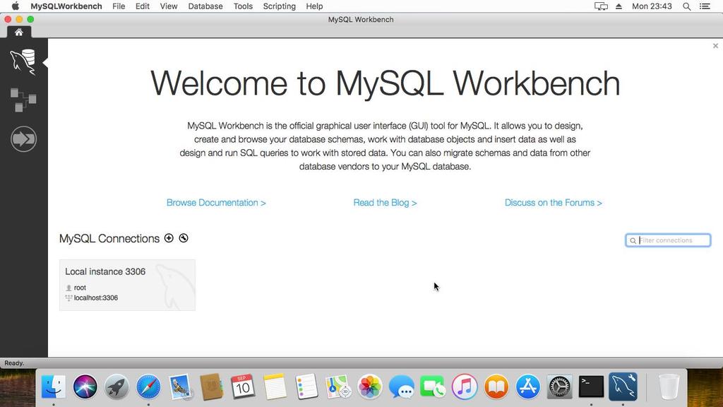Open the File menu

119,6
